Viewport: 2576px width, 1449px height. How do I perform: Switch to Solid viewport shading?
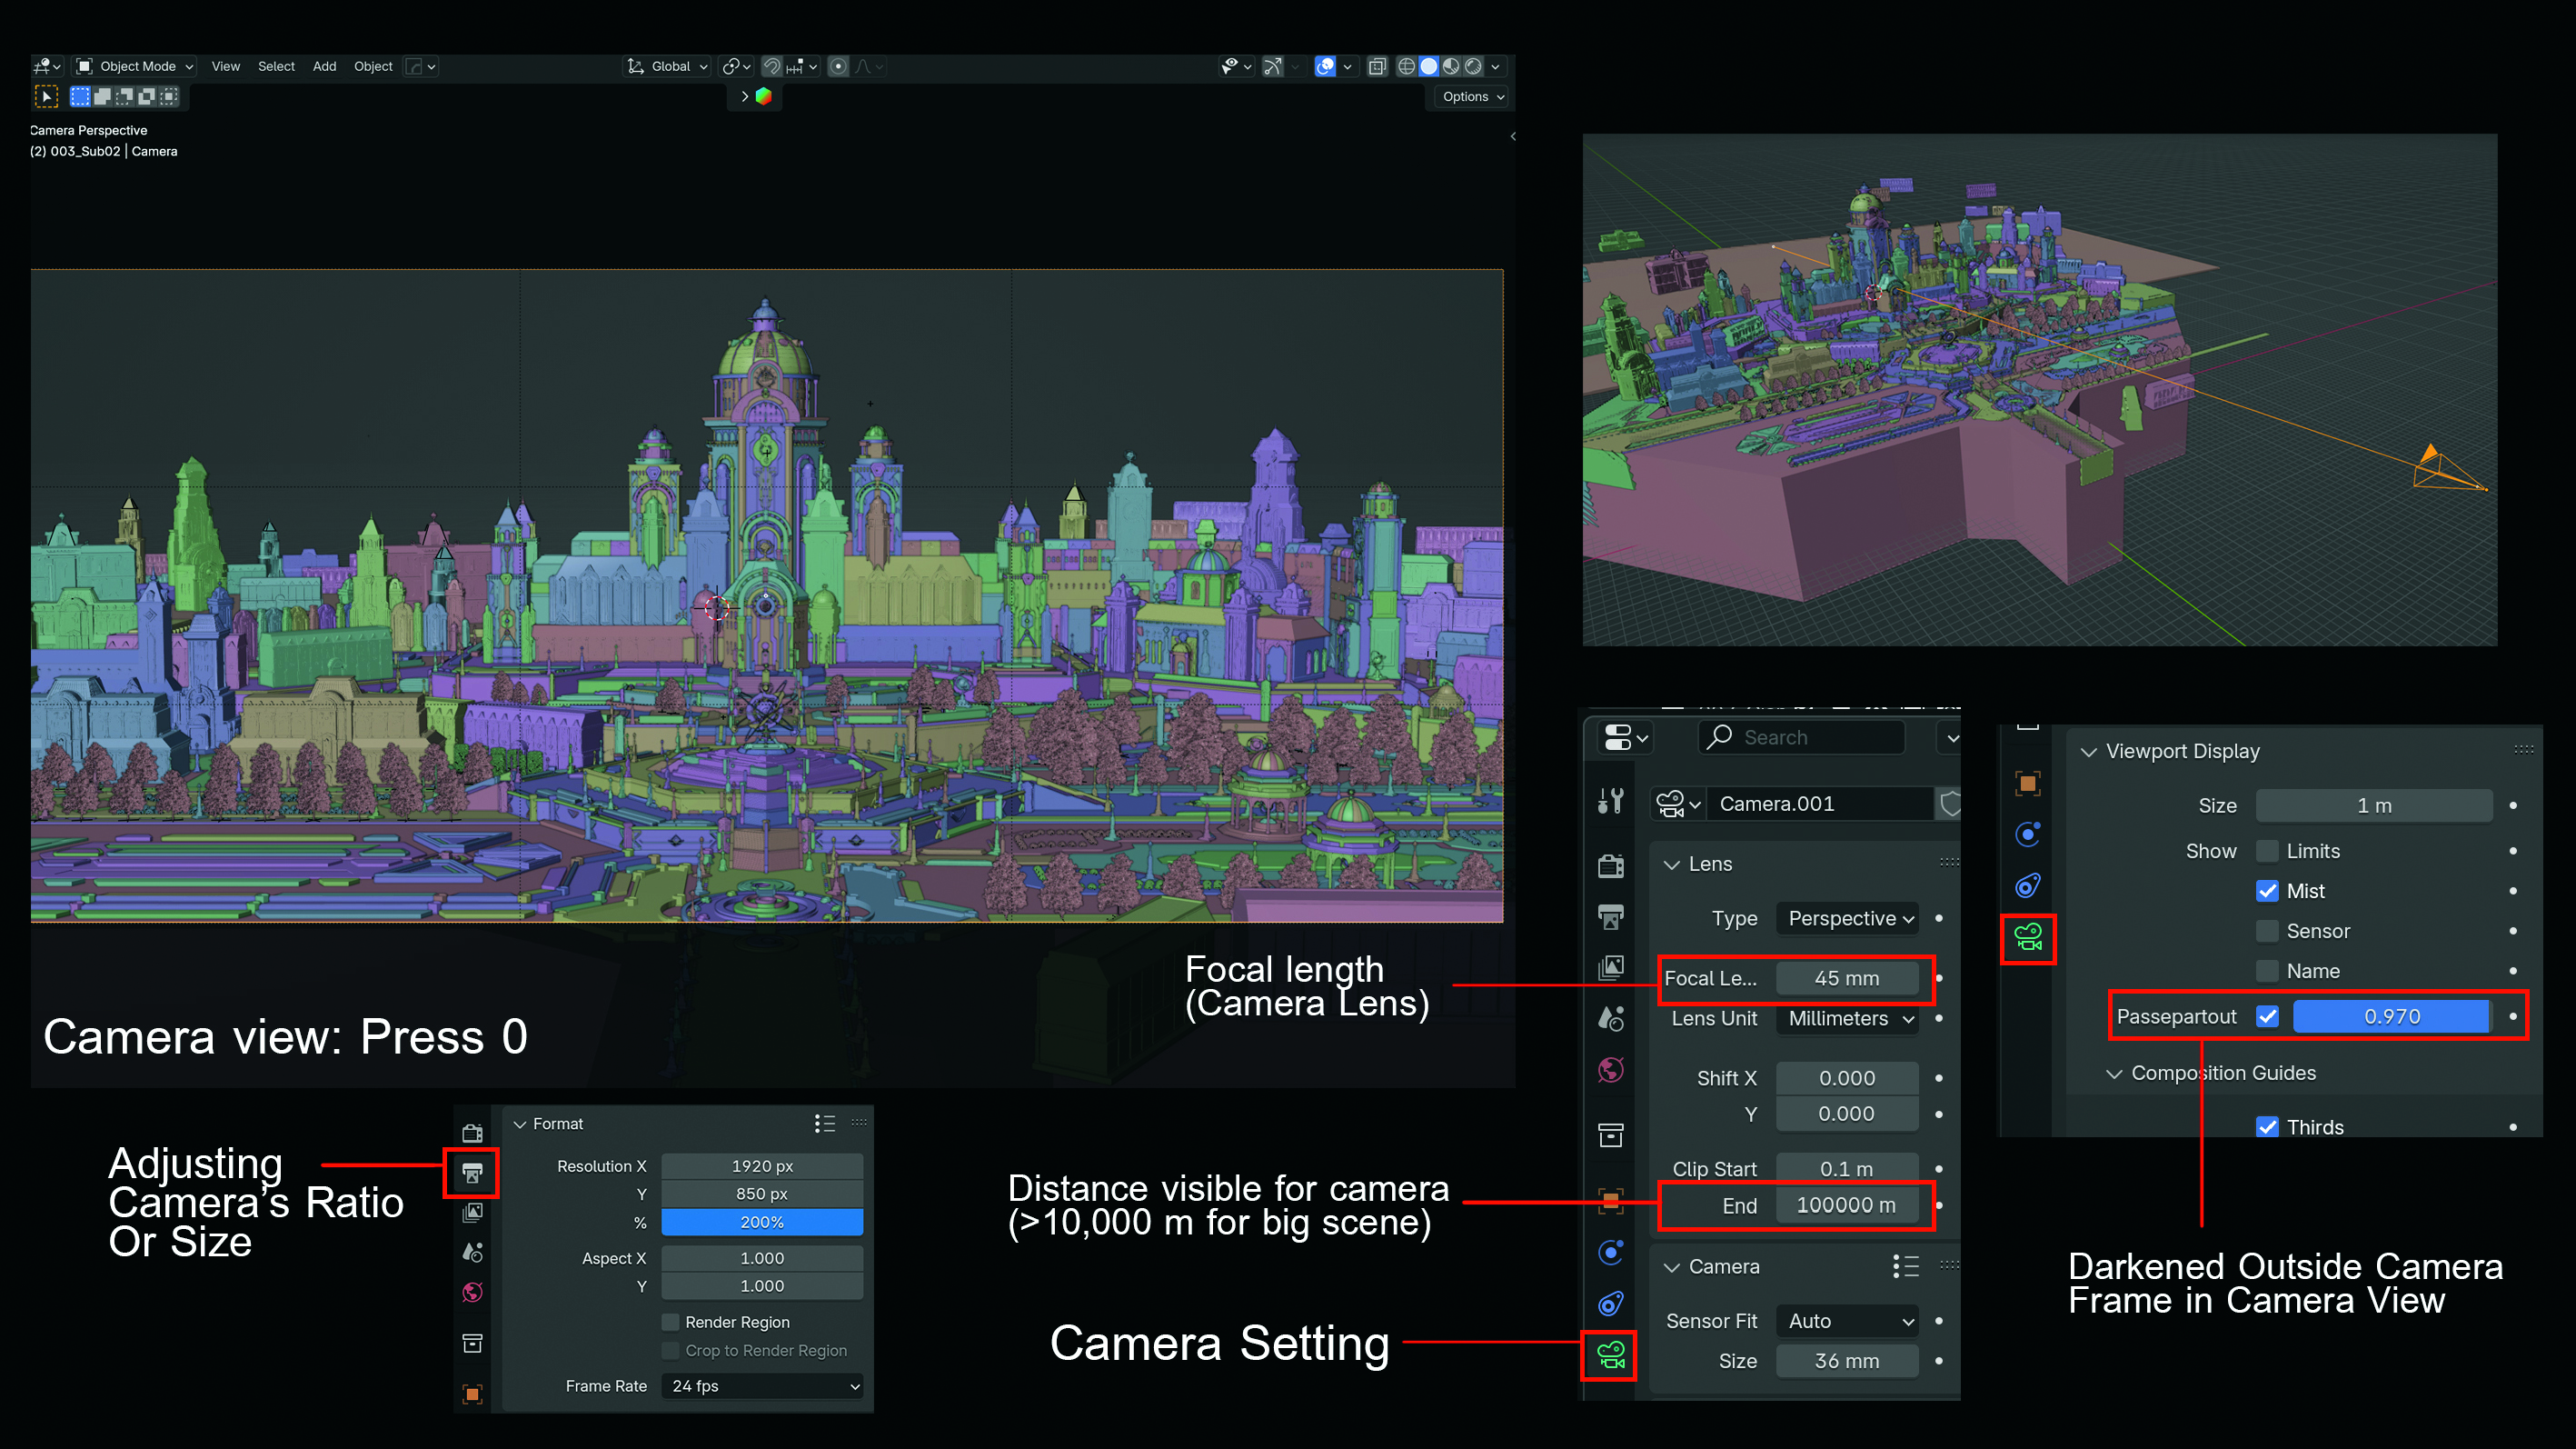[1429, 66]
